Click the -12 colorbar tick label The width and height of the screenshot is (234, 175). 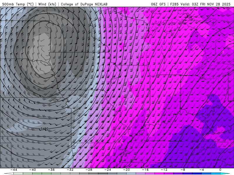(x=164, y=170)
